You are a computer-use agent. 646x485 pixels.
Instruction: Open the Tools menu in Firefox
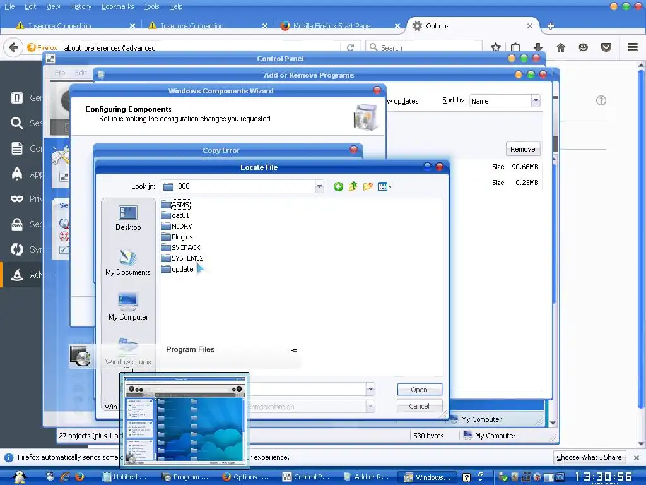click(x=151, y=6)
